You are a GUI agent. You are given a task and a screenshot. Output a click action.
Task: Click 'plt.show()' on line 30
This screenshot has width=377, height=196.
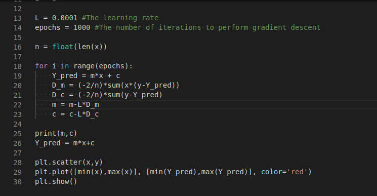[56, 181]
